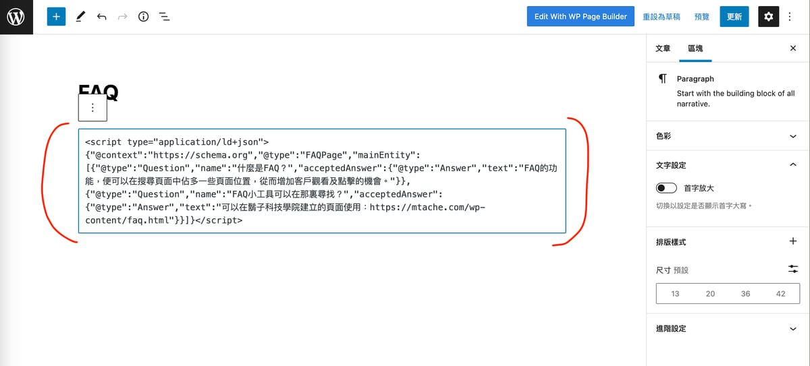This screenshot has height=366, width=810.
Task: Click the 更新 update button
Action: [x=734, y=17]
